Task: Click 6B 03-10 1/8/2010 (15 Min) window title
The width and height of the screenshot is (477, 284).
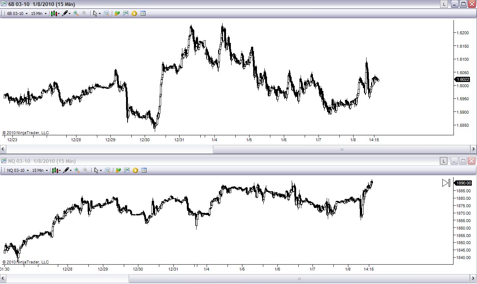Action: [41, 4]
